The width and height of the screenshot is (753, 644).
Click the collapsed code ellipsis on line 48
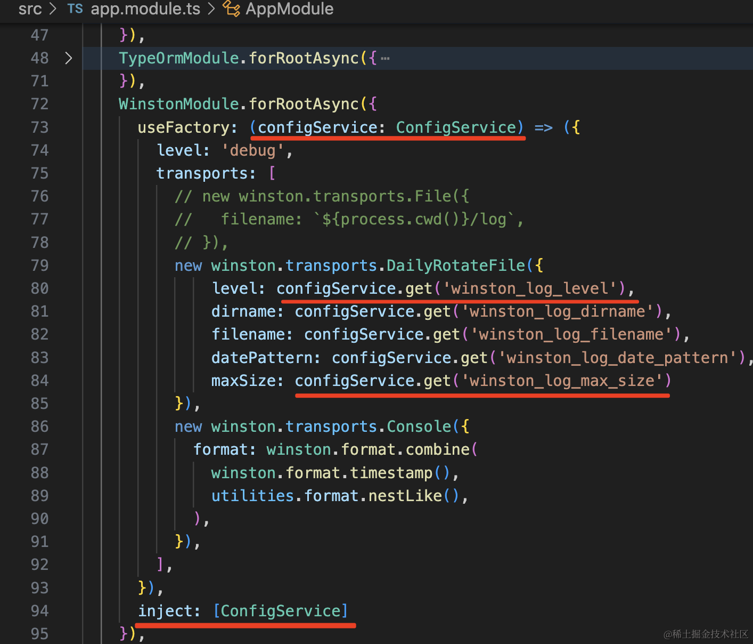click(x=386, y=59)
